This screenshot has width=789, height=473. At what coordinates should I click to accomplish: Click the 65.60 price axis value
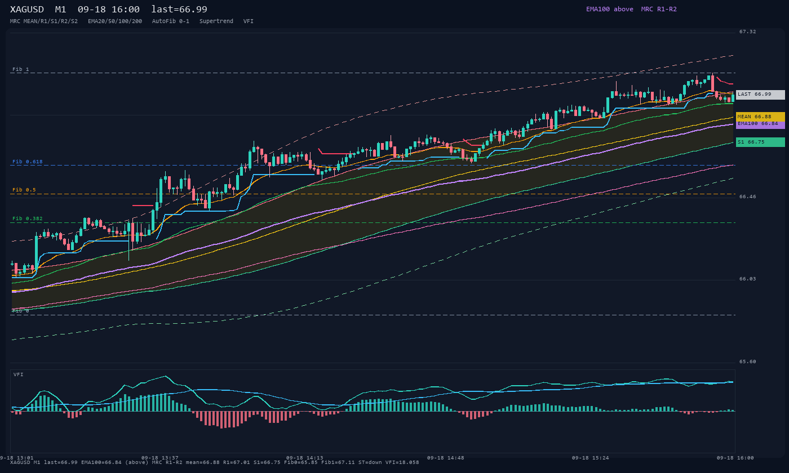point(748,362)
